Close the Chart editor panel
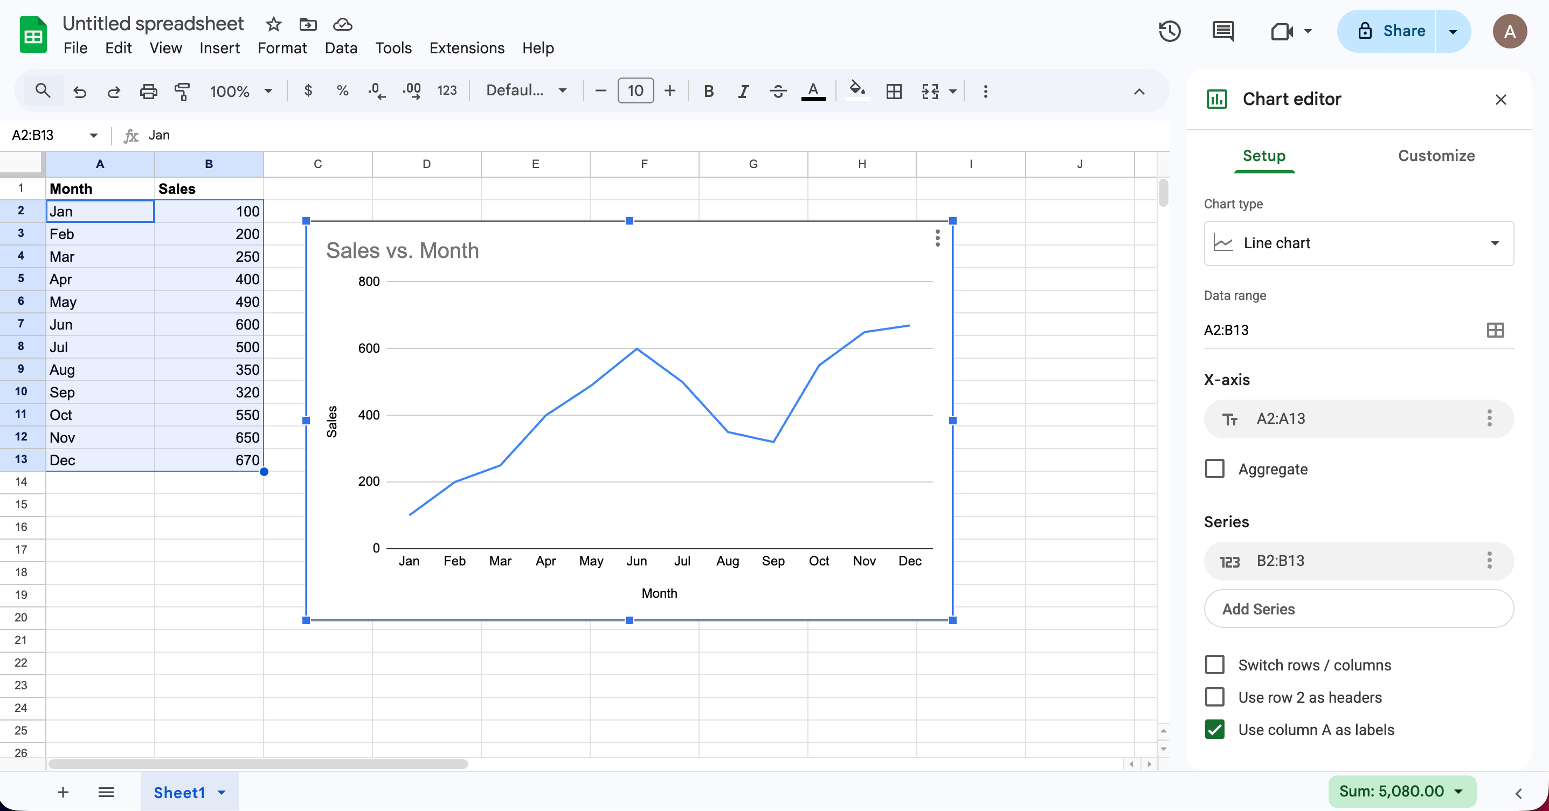 (x=1500, y=99)
